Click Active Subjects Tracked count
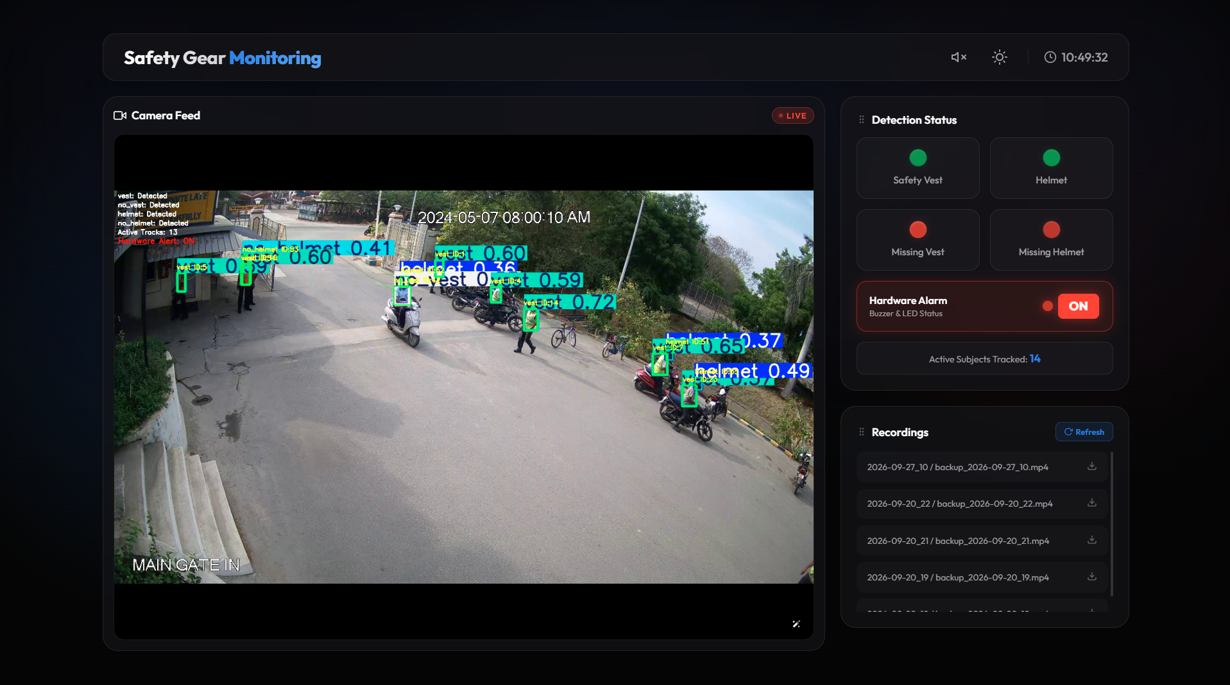 (x=1035, y=359)
